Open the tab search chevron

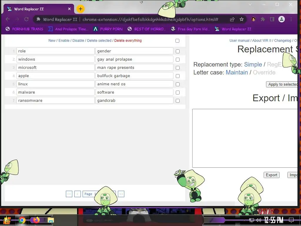coord(250,4)
